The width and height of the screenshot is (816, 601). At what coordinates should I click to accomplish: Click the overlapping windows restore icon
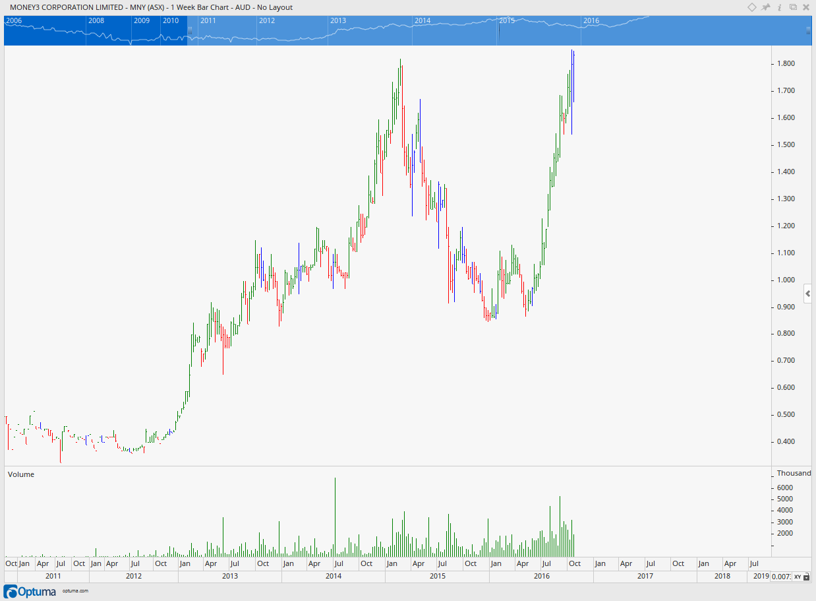tap(794, 7)
